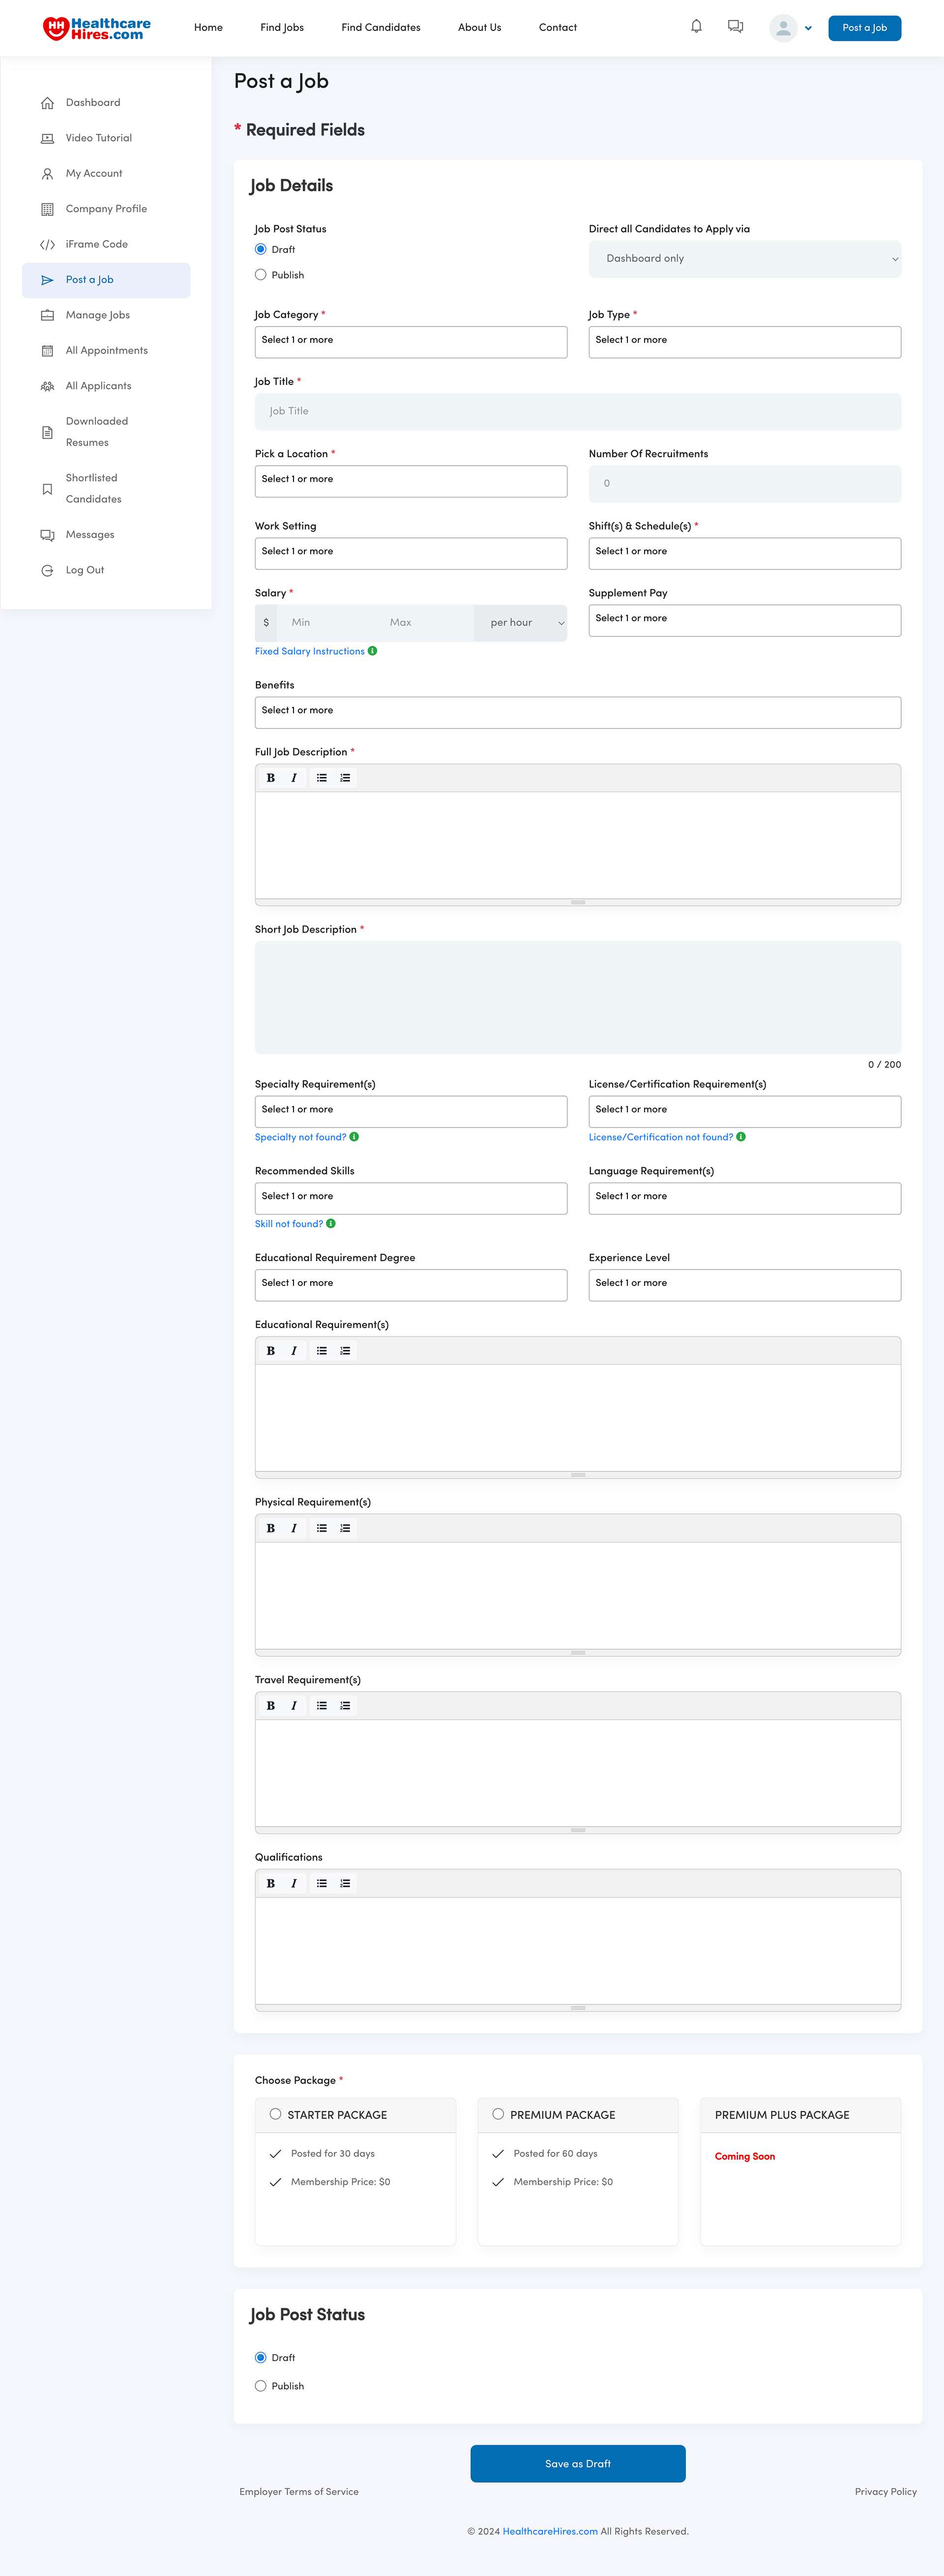
Task: Click the Video Tutorial icon in sidebar
Action: click(x=47, y=138)
